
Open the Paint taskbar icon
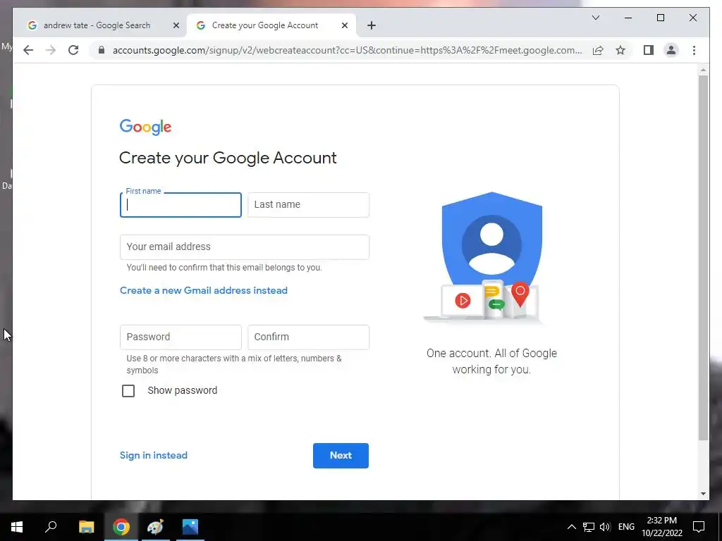point(155,527)
